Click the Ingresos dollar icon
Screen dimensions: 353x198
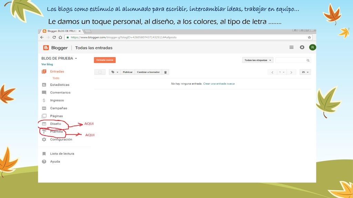pyautogui.click(x=44, y=100)
